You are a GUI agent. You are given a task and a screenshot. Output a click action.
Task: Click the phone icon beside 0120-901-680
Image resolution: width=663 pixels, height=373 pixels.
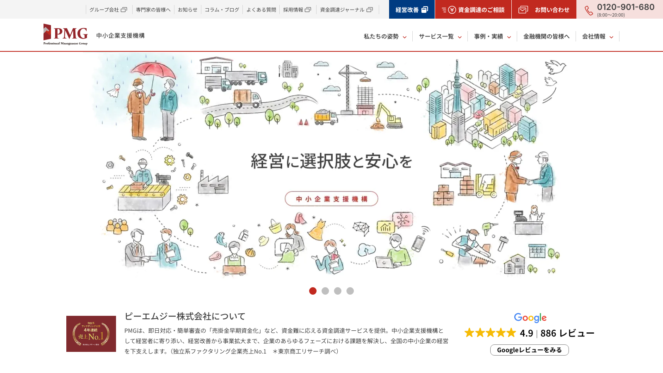point(589,10)
